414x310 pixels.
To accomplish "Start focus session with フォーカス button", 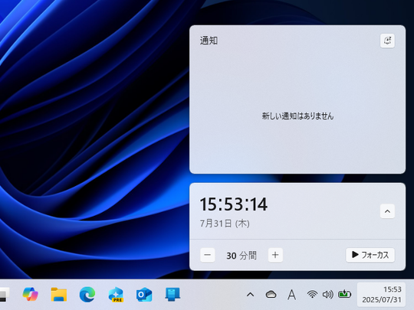I will click(x=370, y=255).
